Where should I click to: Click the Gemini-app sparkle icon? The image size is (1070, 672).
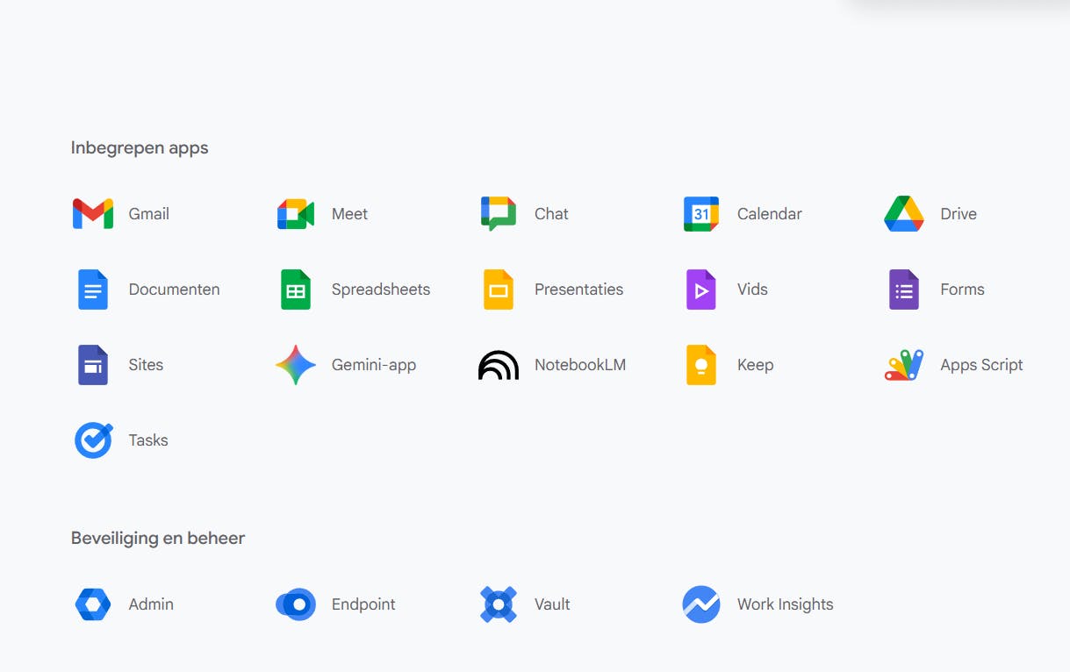click(296, 365)
